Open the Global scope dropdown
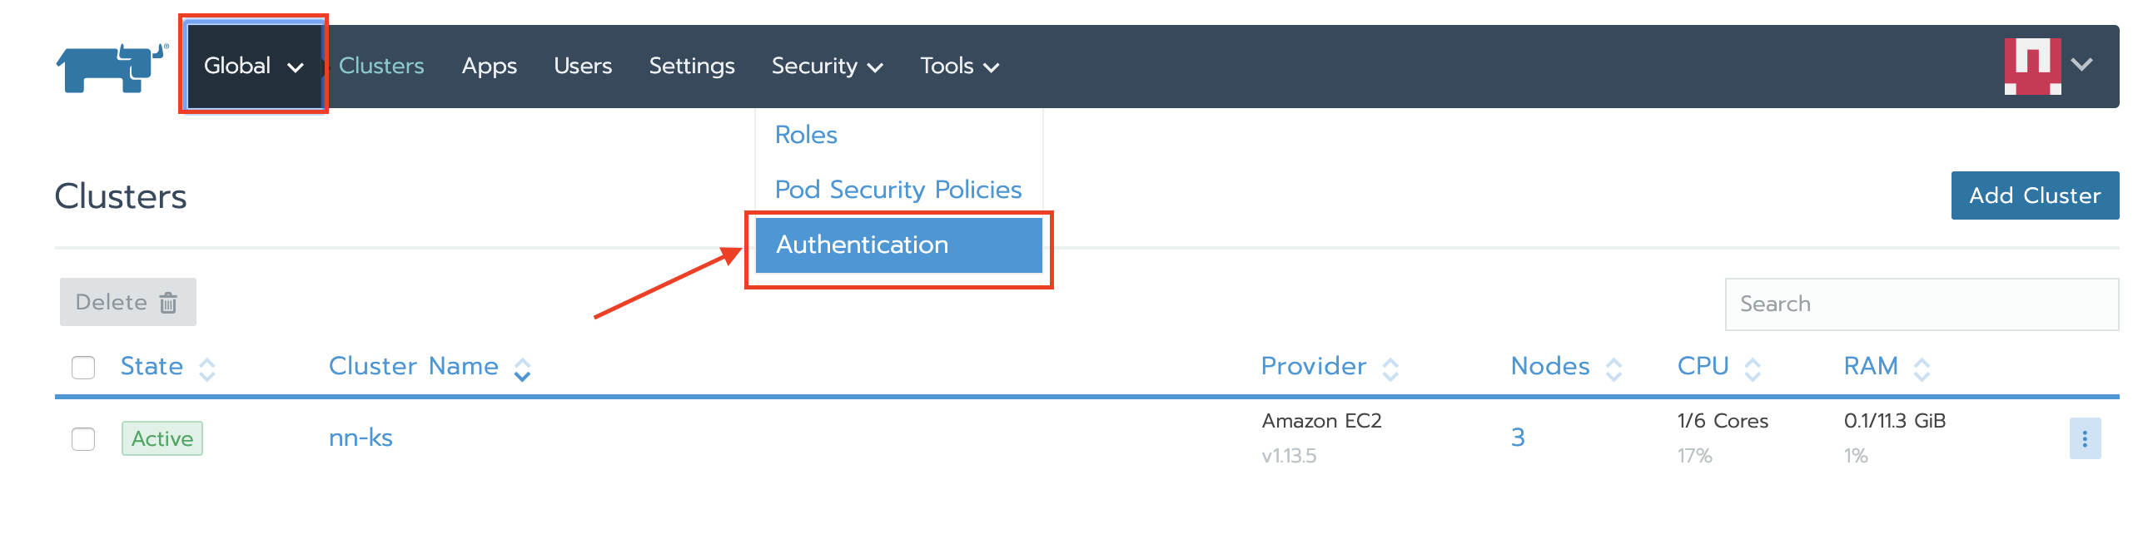Image resolution: width=2138 pixels, height=549 pixels. point(253,66)
